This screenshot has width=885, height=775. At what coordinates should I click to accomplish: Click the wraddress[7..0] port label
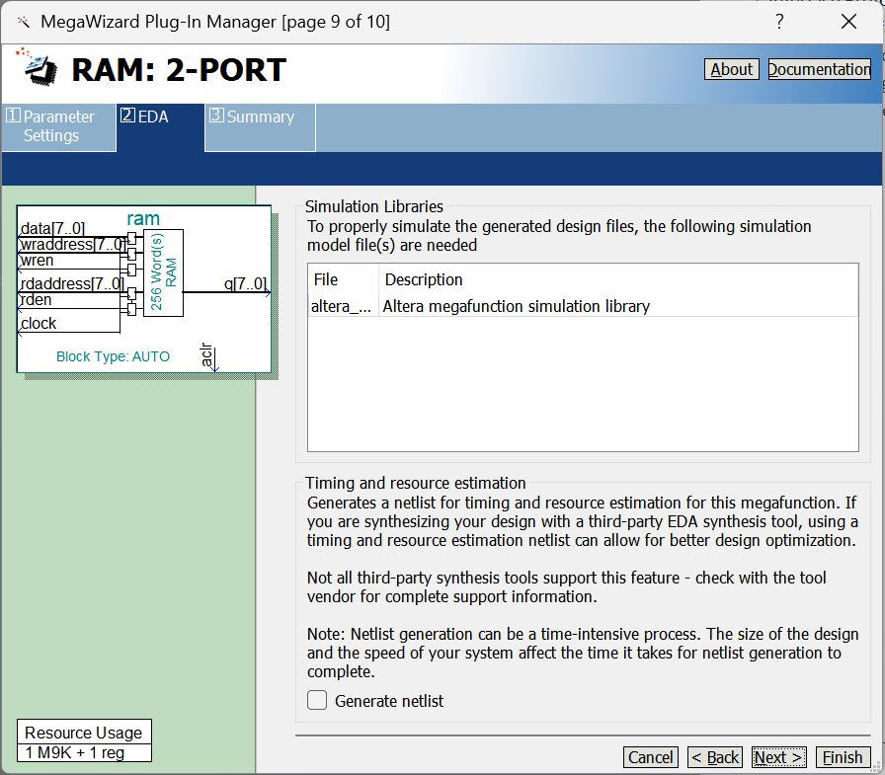coord(73,244)
